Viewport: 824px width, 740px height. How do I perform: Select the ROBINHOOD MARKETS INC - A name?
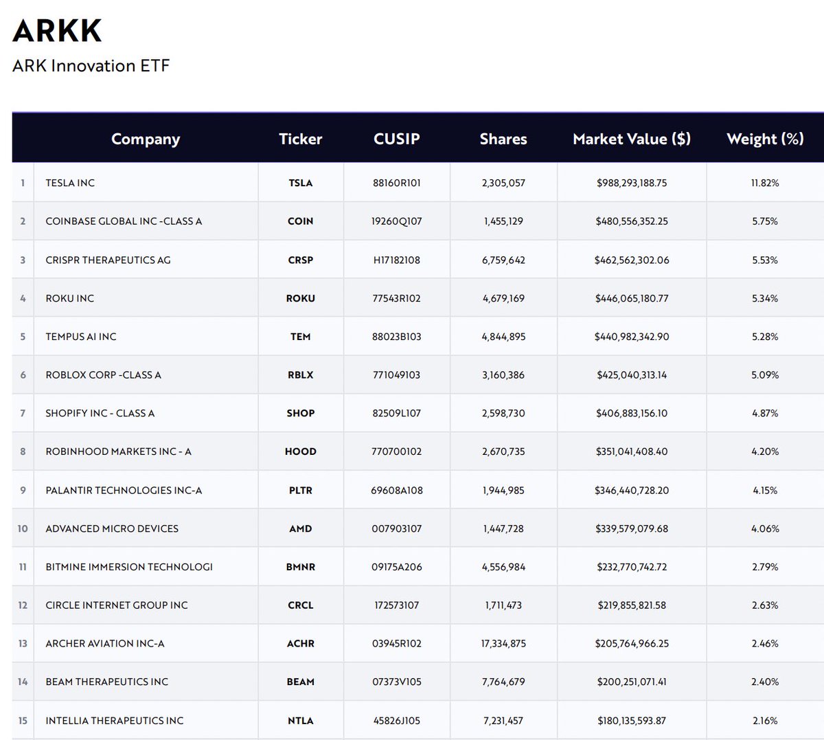tap(118, 451)
